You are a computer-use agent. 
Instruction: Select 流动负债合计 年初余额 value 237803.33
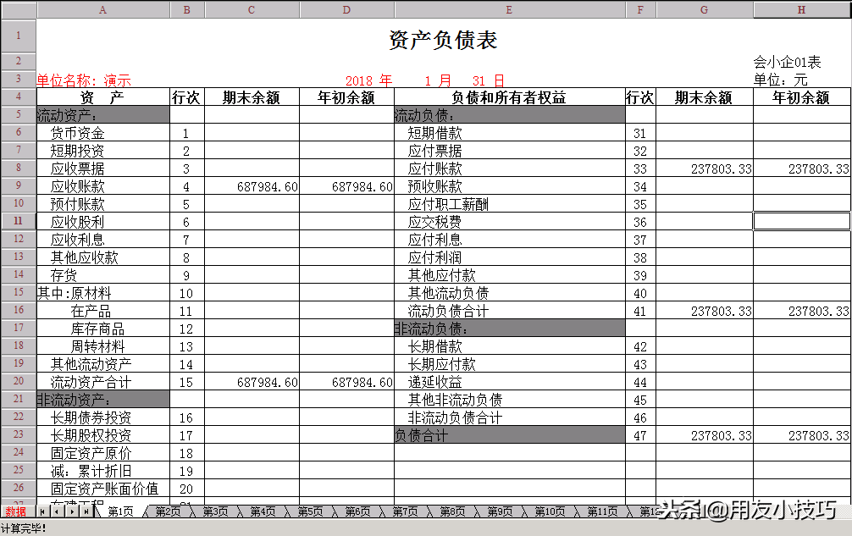coord(802,311)
